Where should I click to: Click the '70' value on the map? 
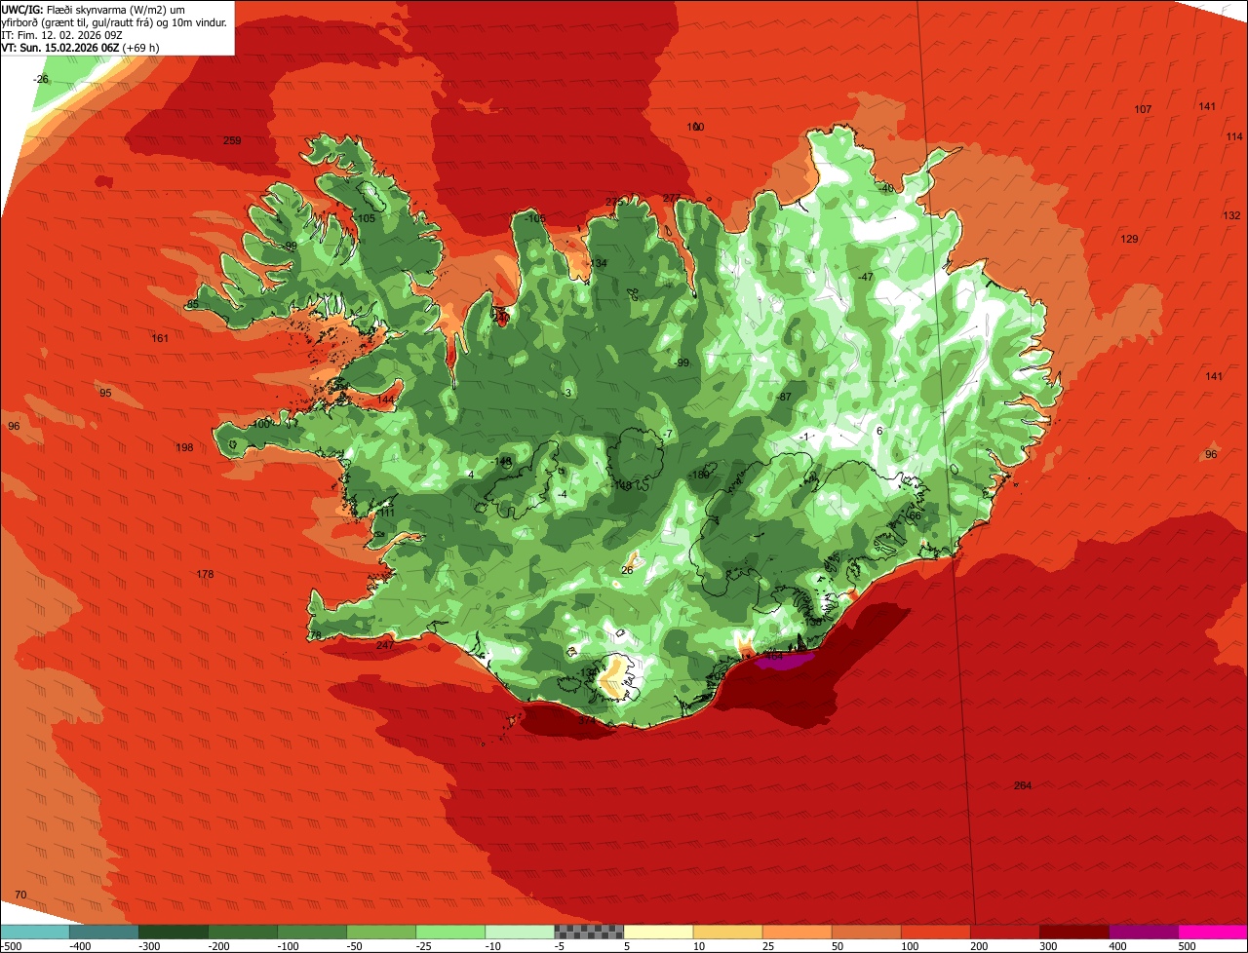tap(21, 895)
